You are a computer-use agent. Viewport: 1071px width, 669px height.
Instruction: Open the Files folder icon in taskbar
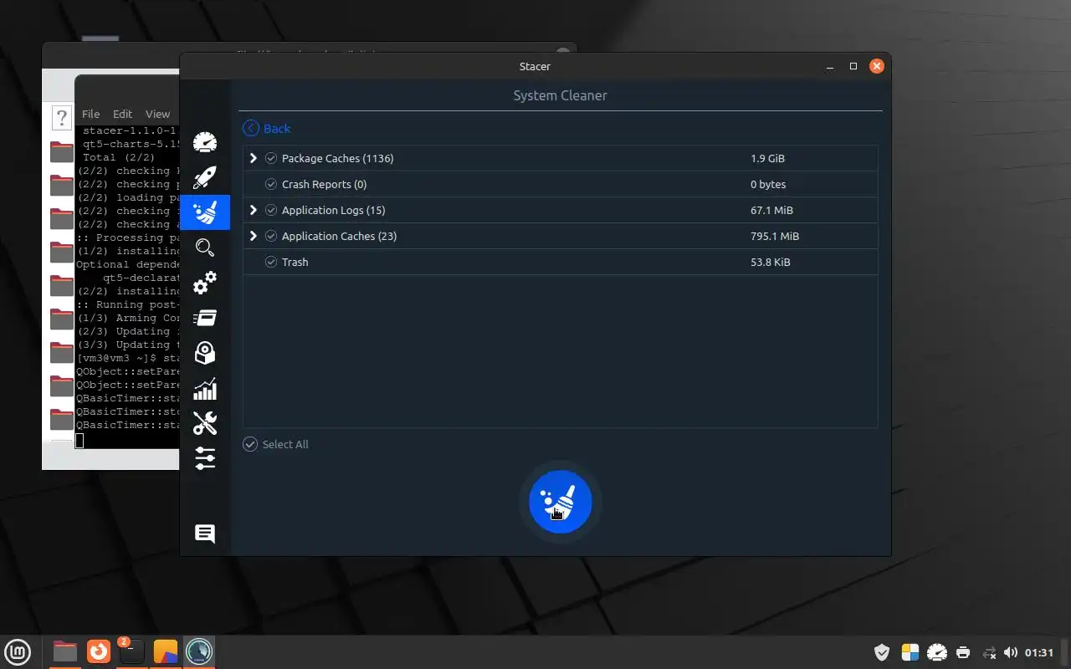point(64,651)
